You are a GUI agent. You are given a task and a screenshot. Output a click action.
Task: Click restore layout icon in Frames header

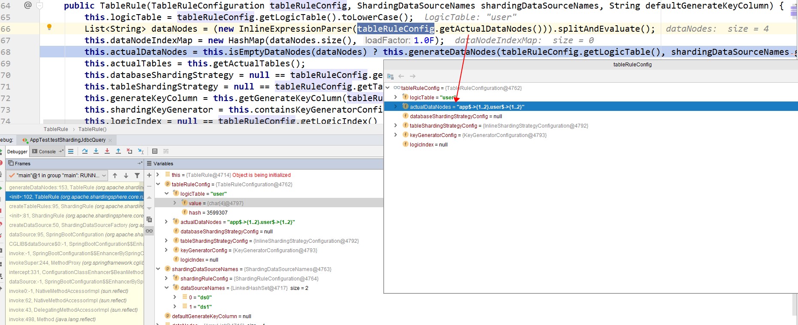pos(140,164)
